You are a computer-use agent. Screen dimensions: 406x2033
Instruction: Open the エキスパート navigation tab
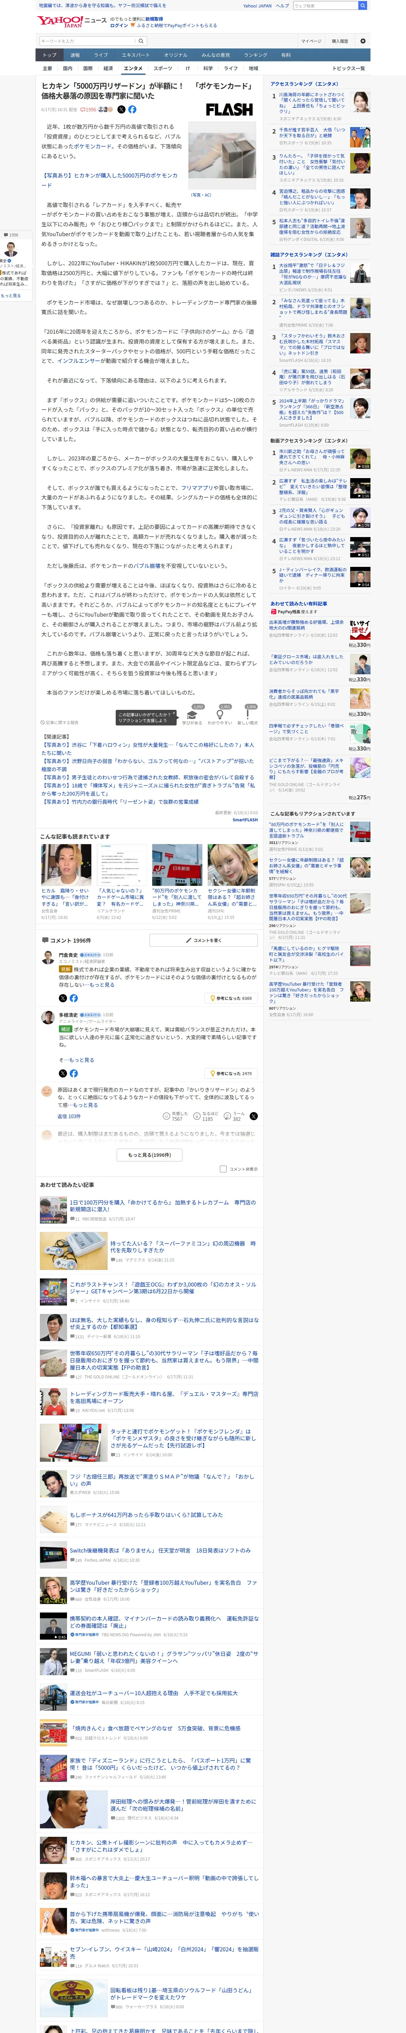[136, 55]
